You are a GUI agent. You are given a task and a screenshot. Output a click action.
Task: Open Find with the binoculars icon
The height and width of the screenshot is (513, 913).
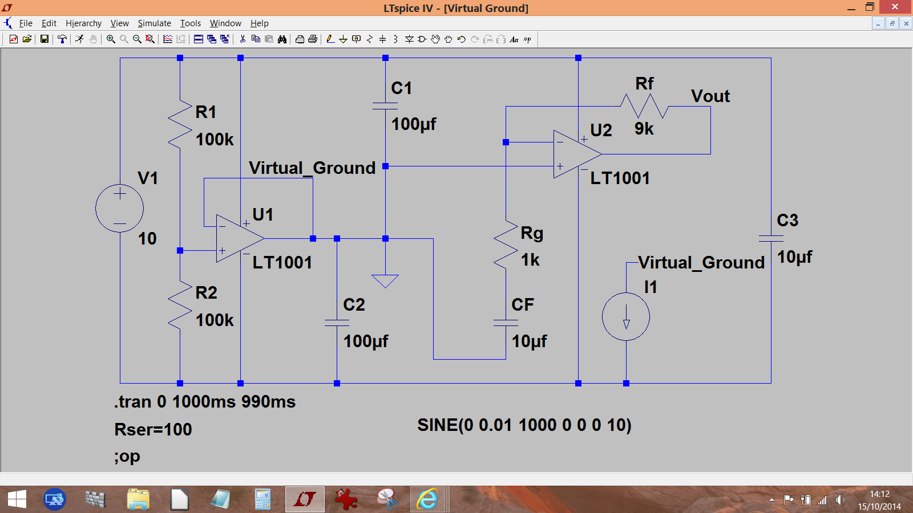pos(282,39)
